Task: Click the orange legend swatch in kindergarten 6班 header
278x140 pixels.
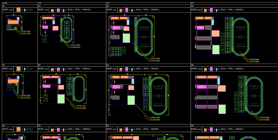Action: pyautogui.click(x=18, y=10)
